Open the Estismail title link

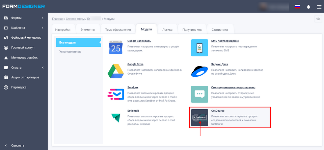133,111
